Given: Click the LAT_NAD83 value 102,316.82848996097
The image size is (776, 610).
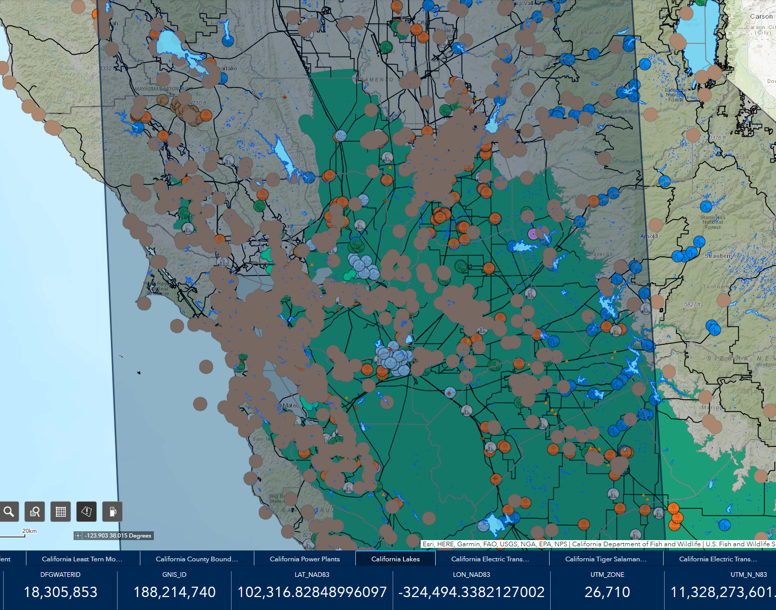Looking at the screenshot, I should 312,592.
